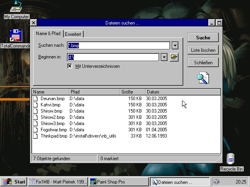Minimize the Dateien suchen window
The height and width of the screenshot is (187, 250).
coord(212,23)
